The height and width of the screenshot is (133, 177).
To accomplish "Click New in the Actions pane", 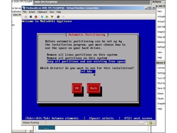I will [160, 11].
